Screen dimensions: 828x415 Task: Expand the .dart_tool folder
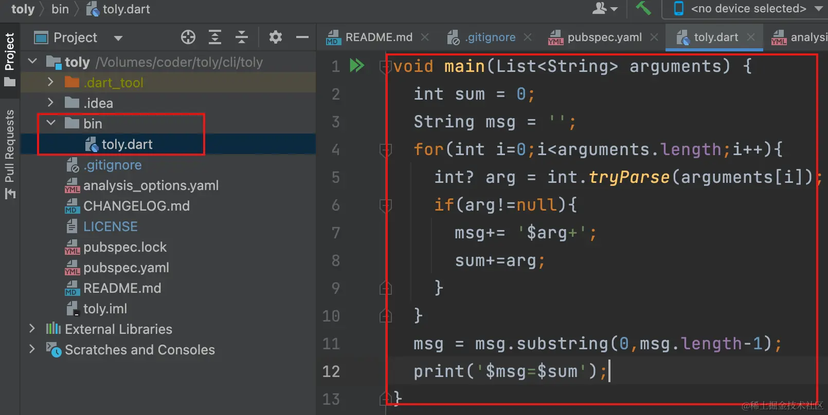pyautogui.click(x=50, y=82)
